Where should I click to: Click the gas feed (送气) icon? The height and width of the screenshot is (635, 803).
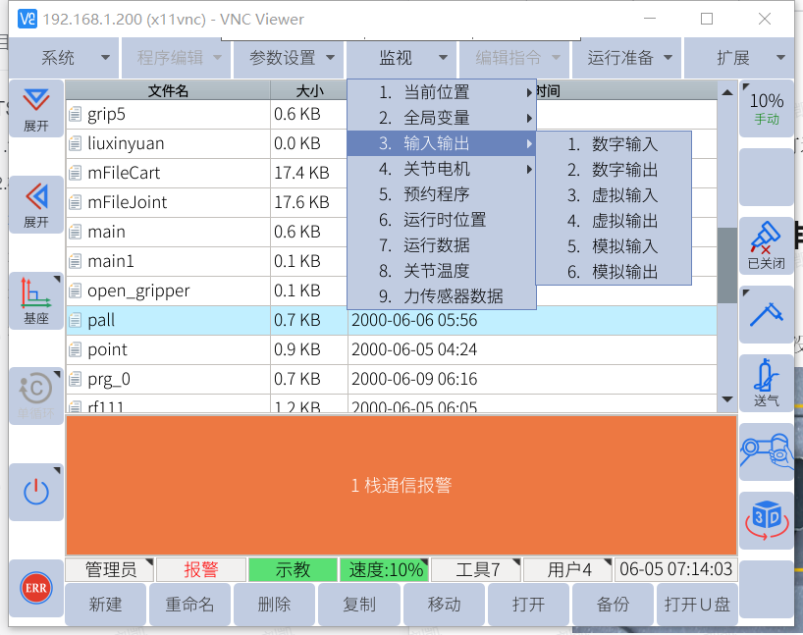tap(766, 383)
